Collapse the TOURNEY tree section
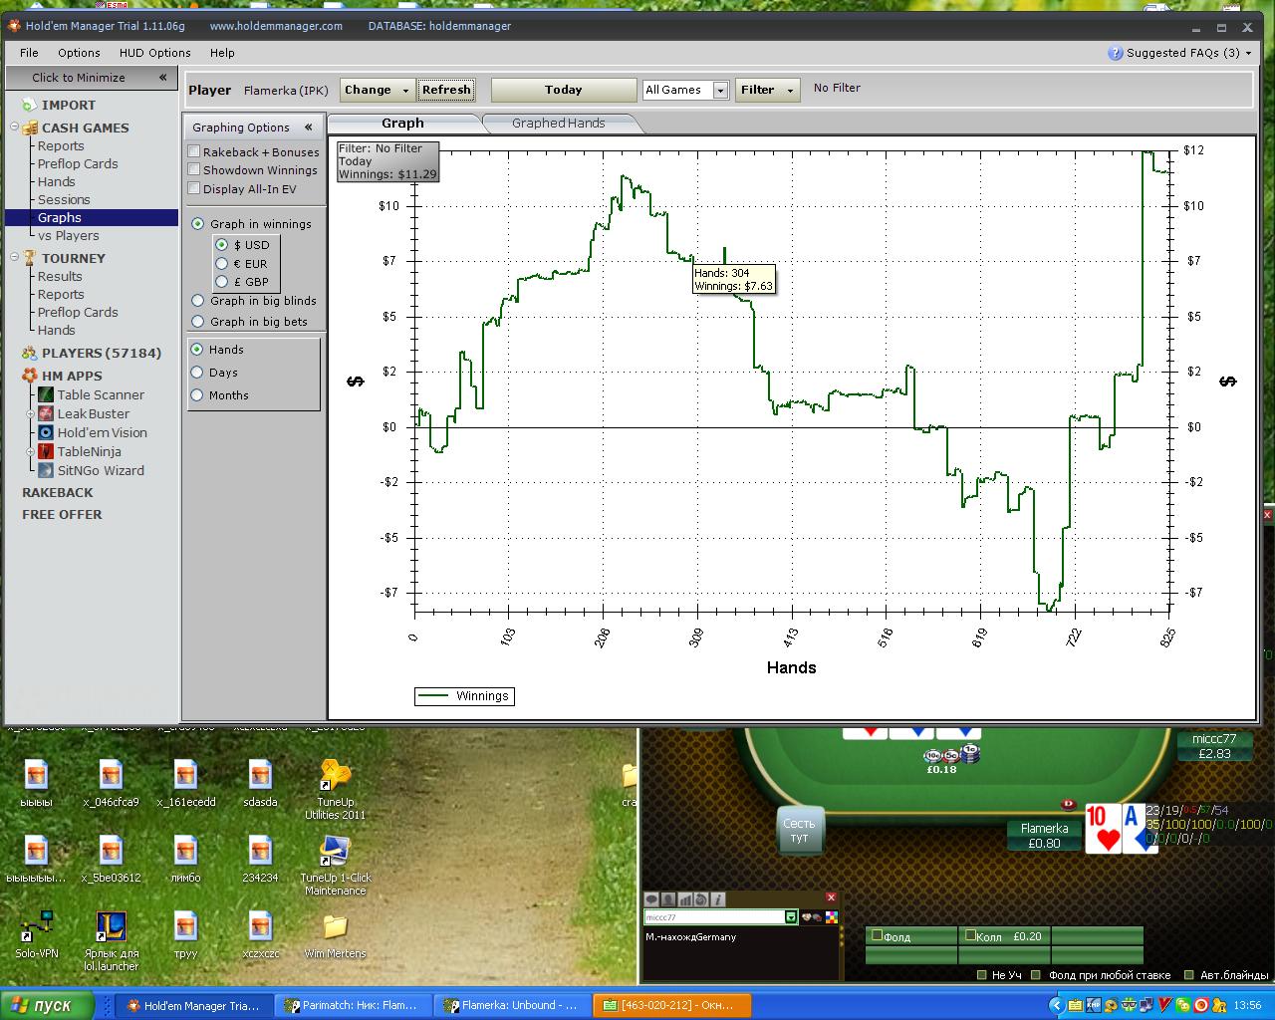 [x=15, y=258]
